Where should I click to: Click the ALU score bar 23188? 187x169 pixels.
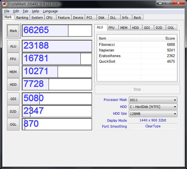[x=57, y=46]
